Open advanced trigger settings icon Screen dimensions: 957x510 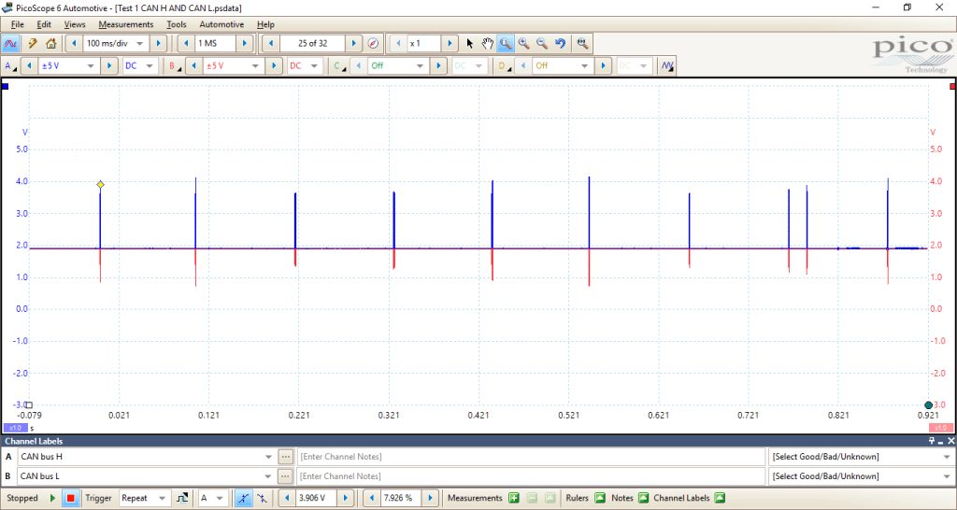(182, 498)
